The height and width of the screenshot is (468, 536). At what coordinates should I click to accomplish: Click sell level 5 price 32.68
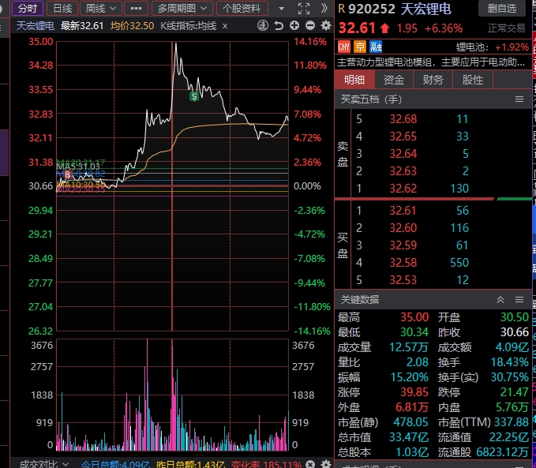403,119
